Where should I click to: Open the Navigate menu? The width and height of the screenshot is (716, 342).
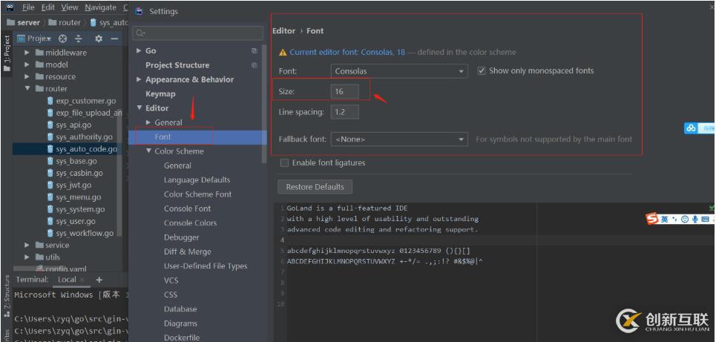[100, 7]
